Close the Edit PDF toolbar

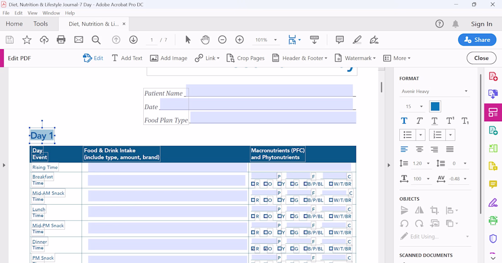tap(481, 58)
